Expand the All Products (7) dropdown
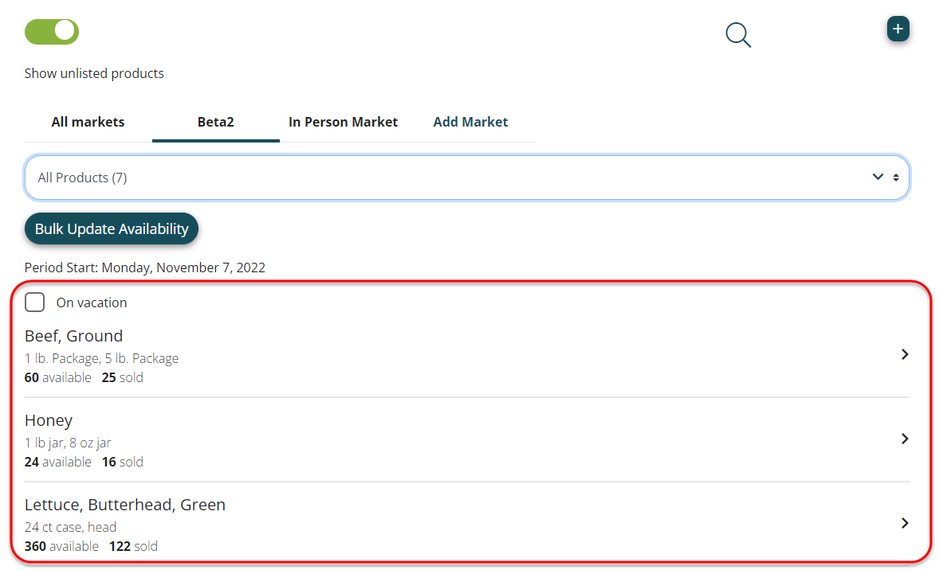939x570 pixels. point(466,178)
